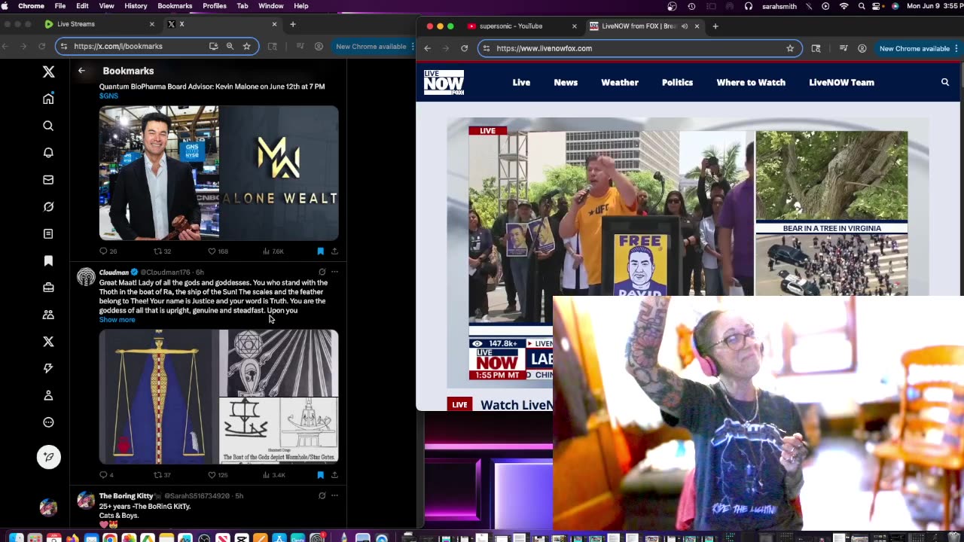Go back using Bookmarks back arrow
This screenshot has height=542, width=964.
(x=81, y=71)
